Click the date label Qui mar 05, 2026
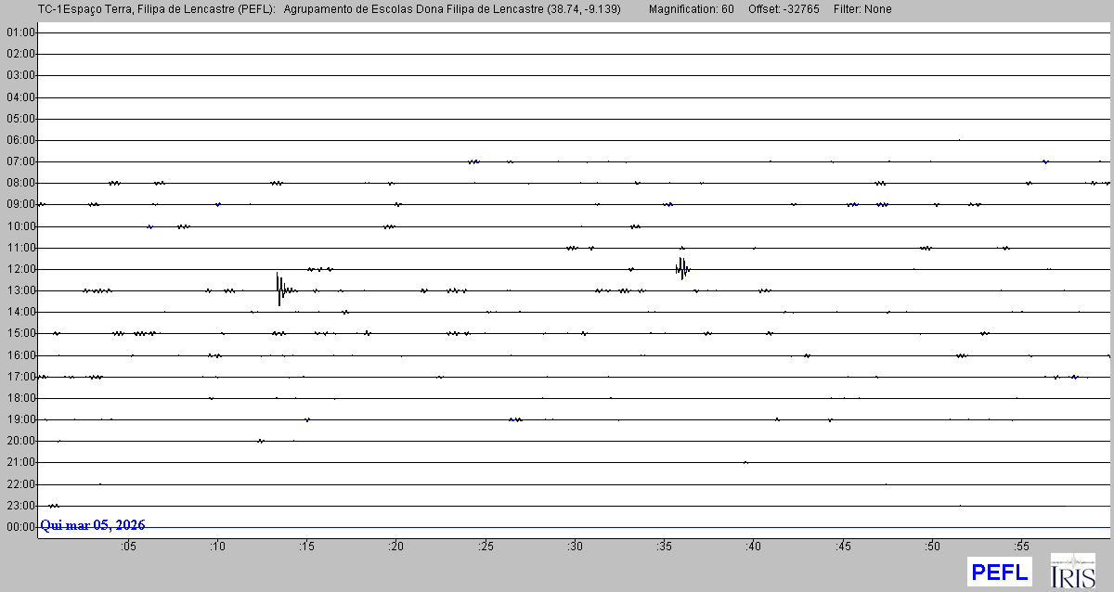 (x=93, y=525)
